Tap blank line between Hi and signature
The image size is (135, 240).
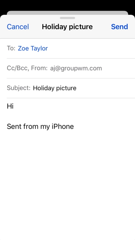(x=67, y=116)
